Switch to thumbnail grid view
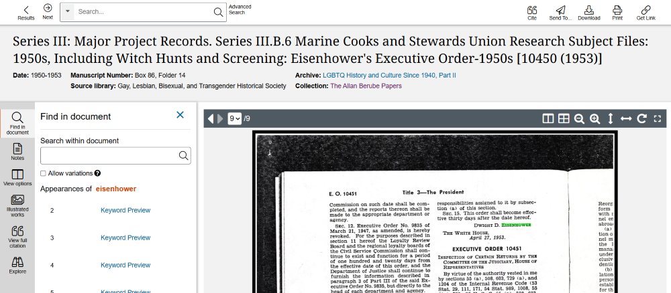The width and height of the screenshot is (671, 293). click(564, 118)
